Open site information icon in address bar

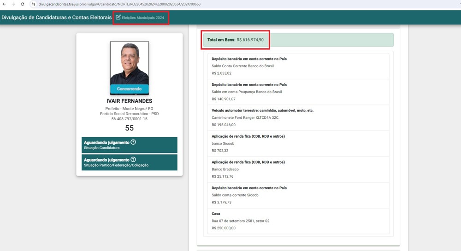coord(34,4)
